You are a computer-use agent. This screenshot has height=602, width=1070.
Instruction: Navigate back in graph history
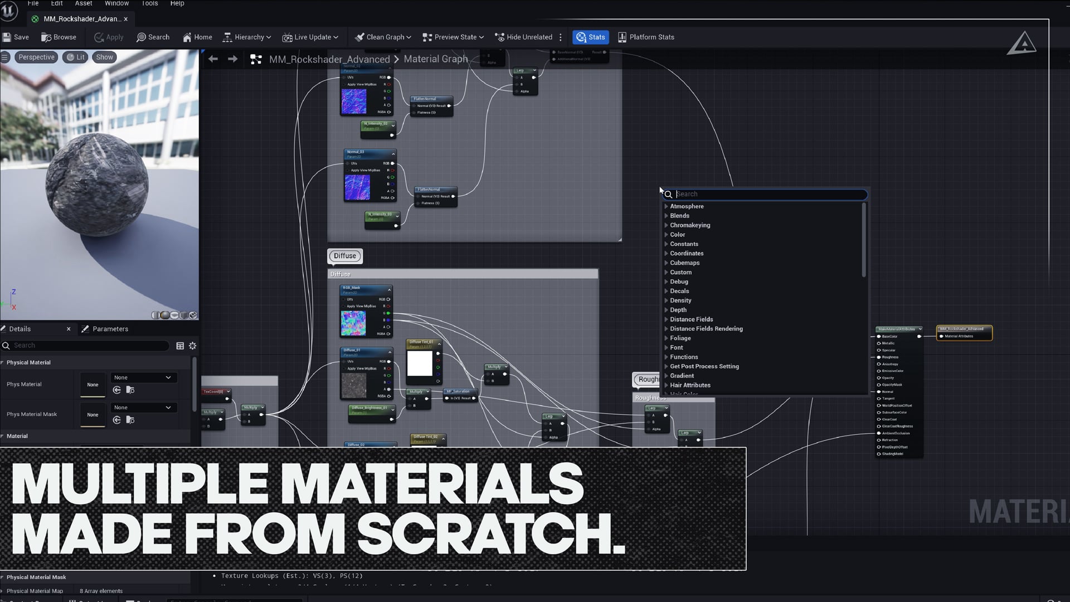click(213, 59)
